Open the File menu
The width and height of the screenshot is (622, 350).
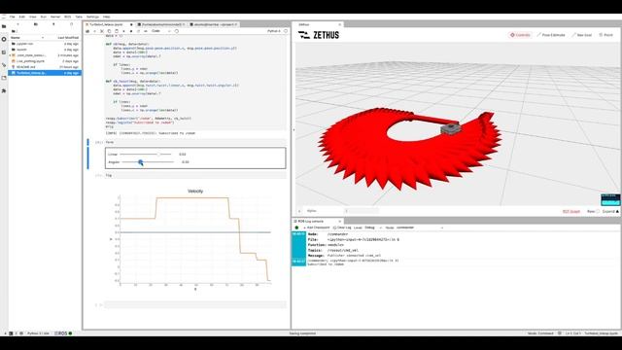(x=12, y=17)
